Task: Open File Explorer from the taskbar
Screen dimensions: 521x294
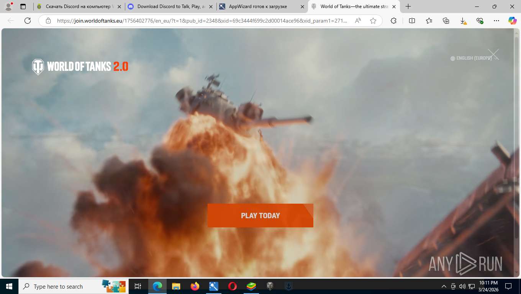Action: [176, 286]
